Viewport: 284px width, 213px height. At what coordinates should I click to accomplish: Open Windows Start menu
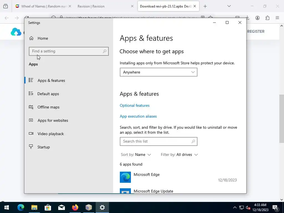[x=7, y=207]
